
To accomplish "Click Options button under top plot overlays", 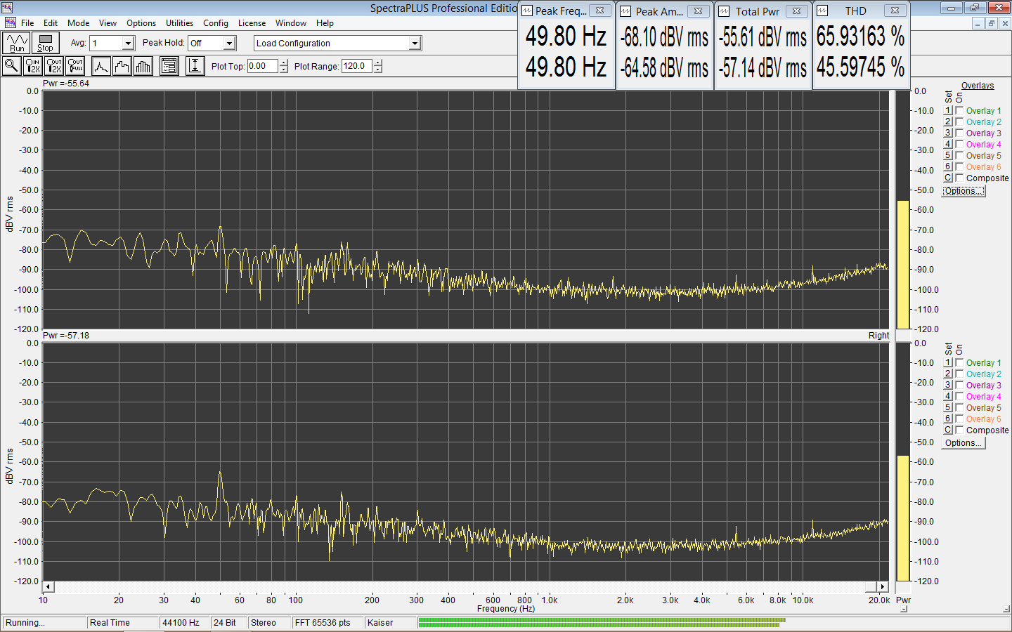I will point(964,191).
